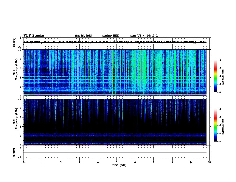Click the "4" kHz tick of ch.1 spectrogram

coord(21,78)
